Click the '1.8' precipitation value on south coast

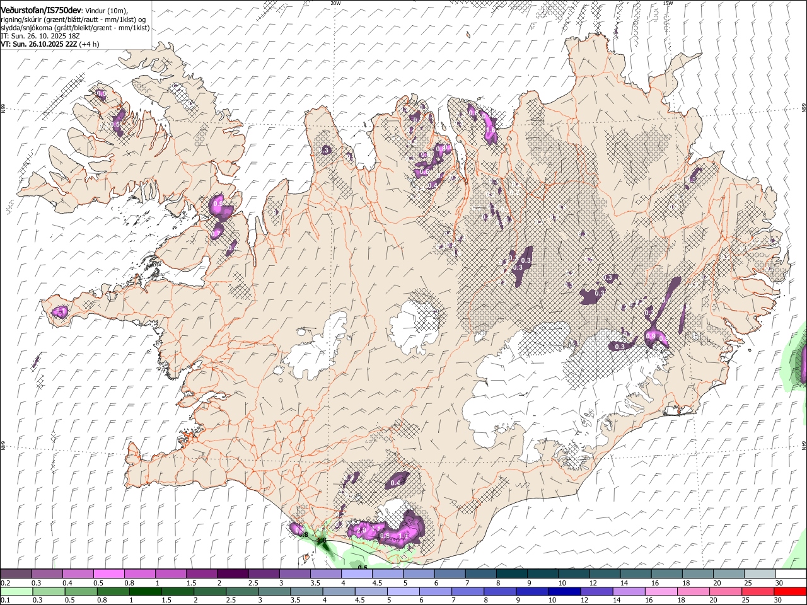[x=322, y=541]
